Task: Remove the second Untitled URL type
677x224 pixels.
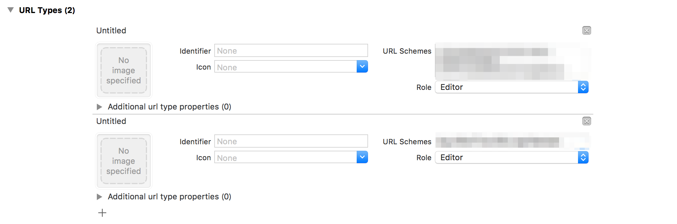Action: click(586, 121)
